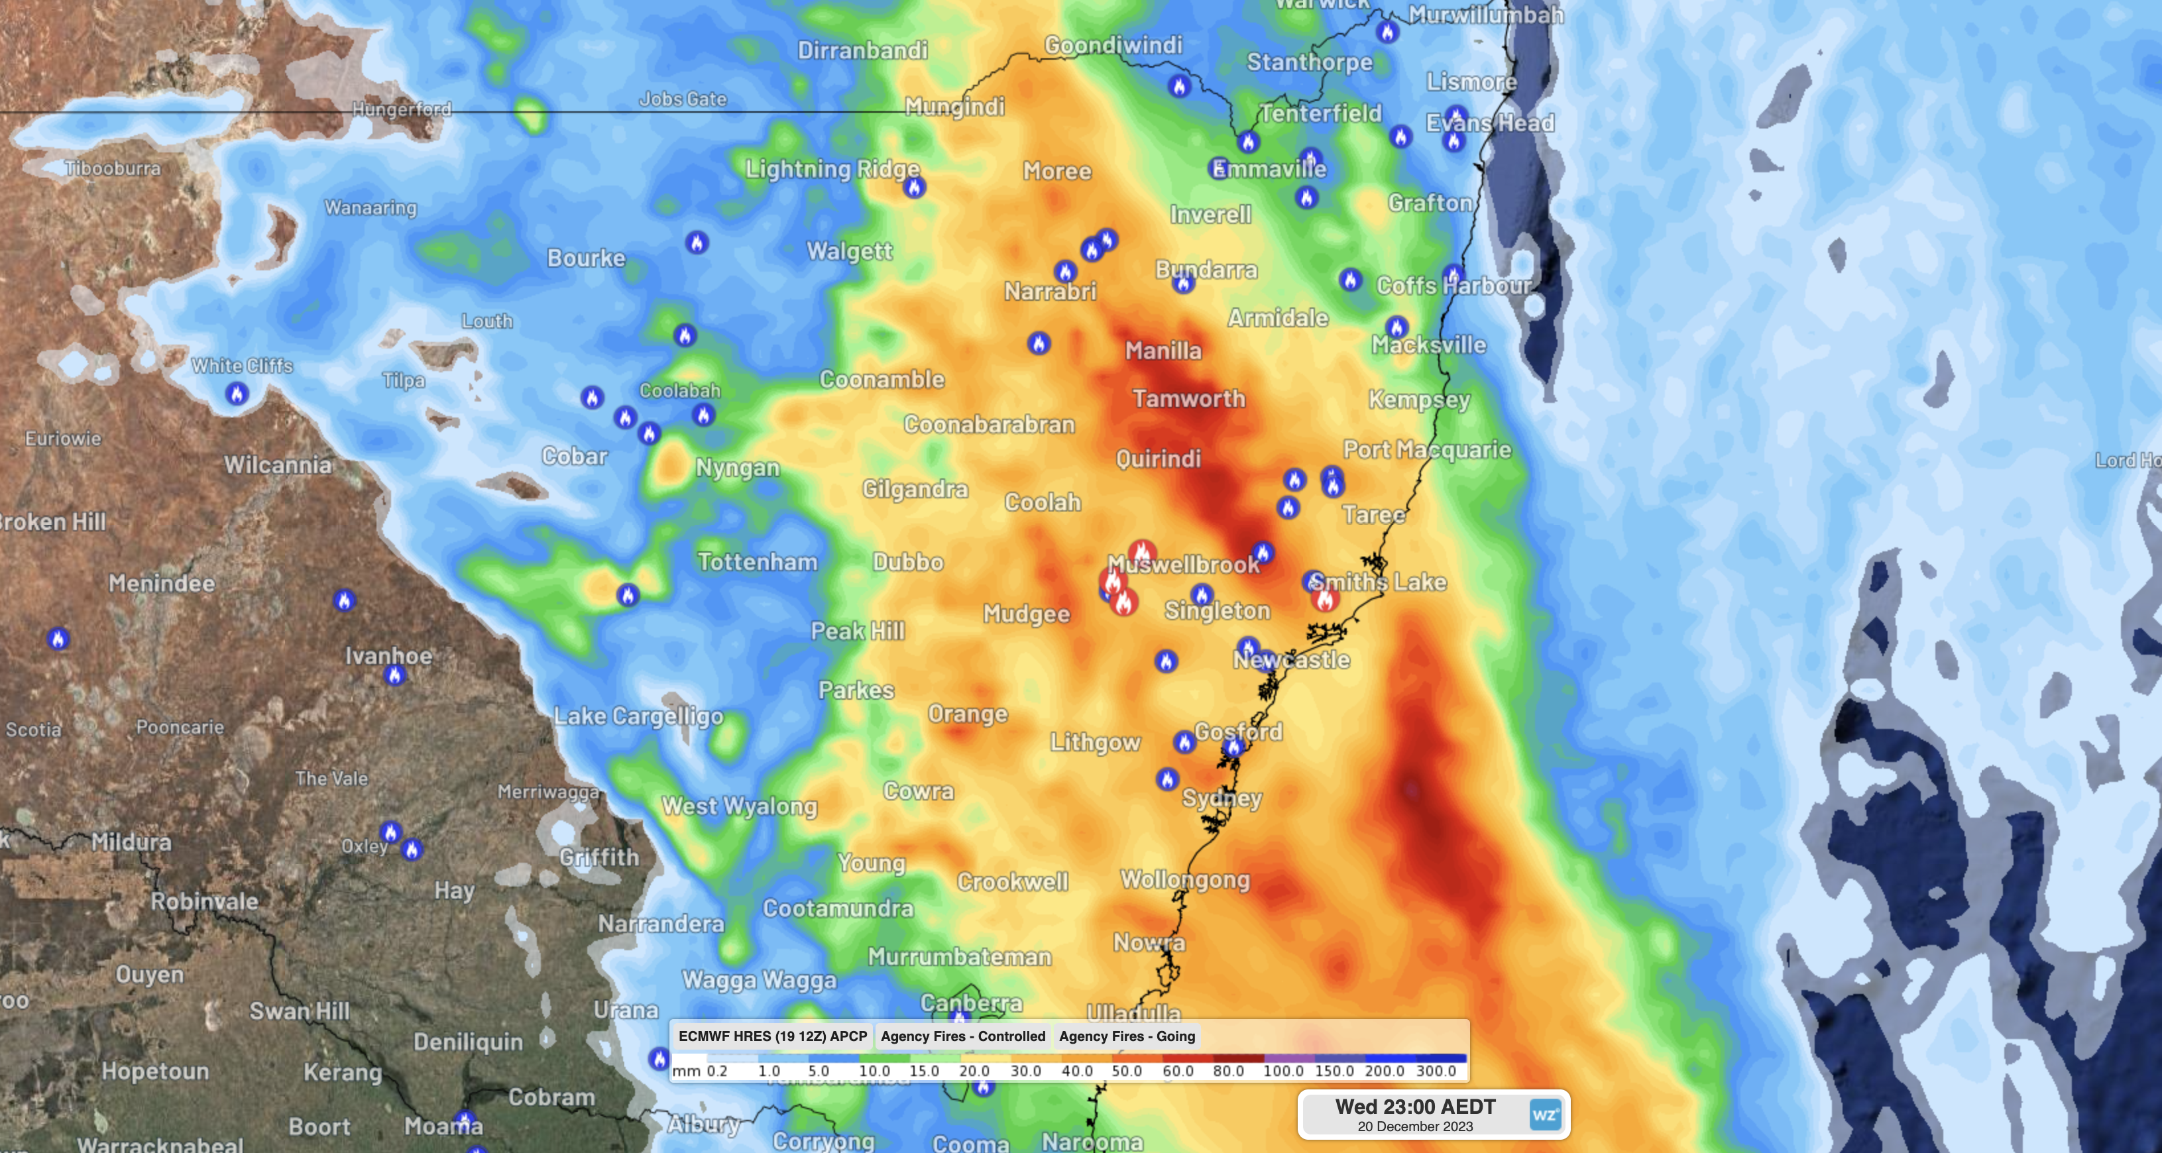Click the WZ Weatherzone logo icon
The image size is (2162, 1153).
click(1544, 1115)
